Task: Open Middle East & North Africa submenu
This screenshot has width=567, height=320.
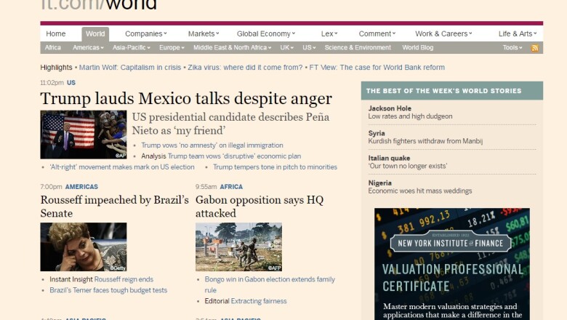Action: click(232, 47)
